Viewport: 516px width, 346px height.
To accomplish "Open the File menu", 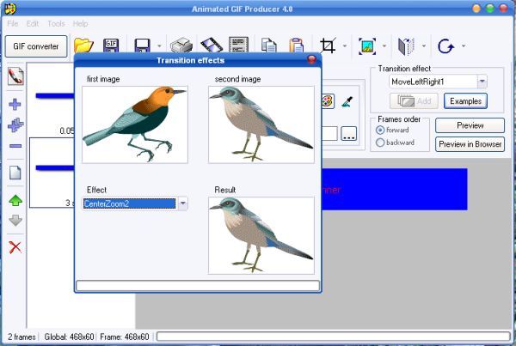I will point(13,24).
